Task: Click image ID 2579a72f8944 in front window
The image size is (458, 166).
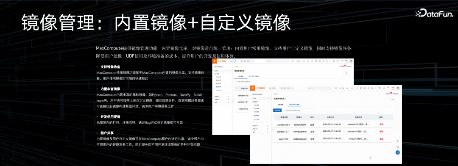Action: tap(300, 125)
